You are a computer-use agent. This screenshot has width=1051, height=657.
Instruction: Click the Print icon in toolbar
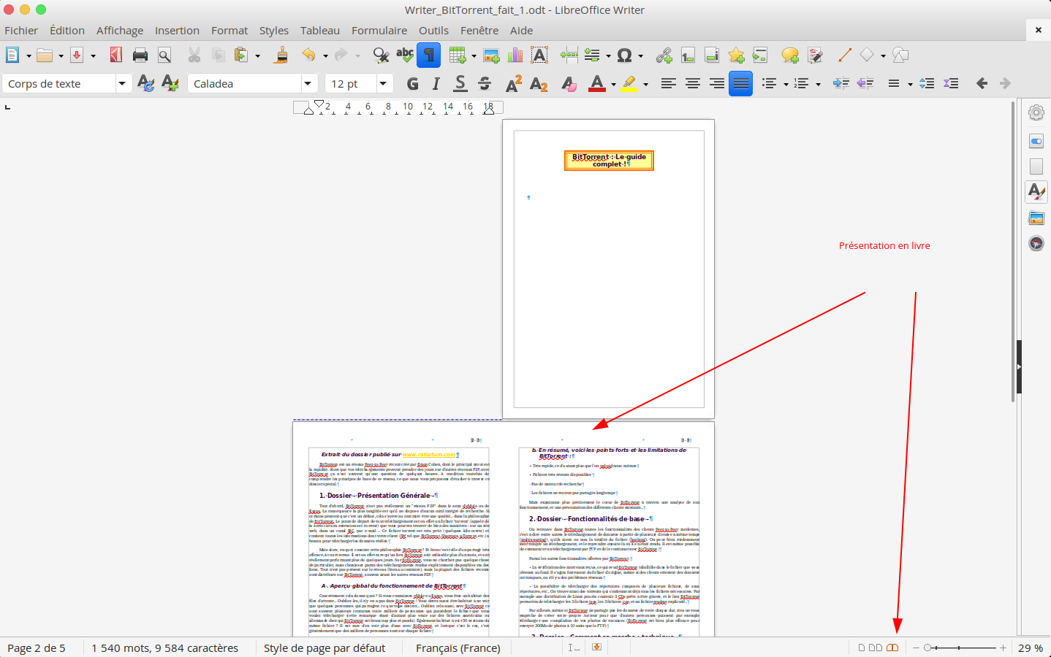point(140,55)
